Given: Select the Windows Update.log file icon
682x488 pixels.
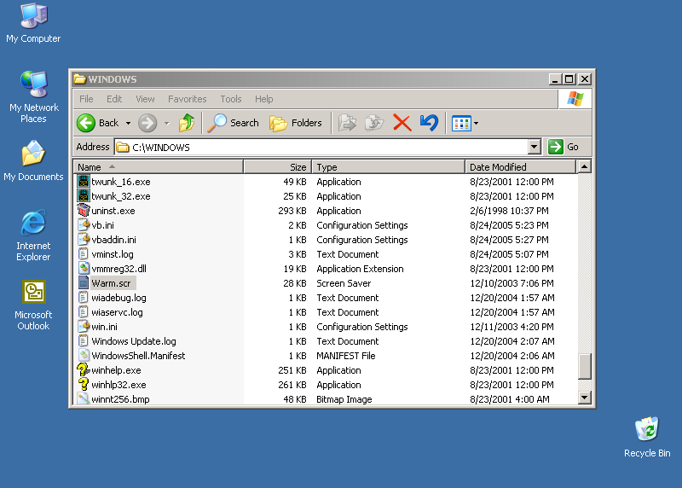Looking at the screenshot, I should pos(83,341).
